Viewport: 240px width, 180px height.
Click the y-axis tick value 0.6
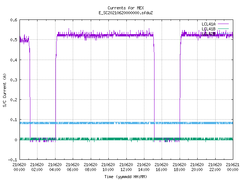pos(13,20)
